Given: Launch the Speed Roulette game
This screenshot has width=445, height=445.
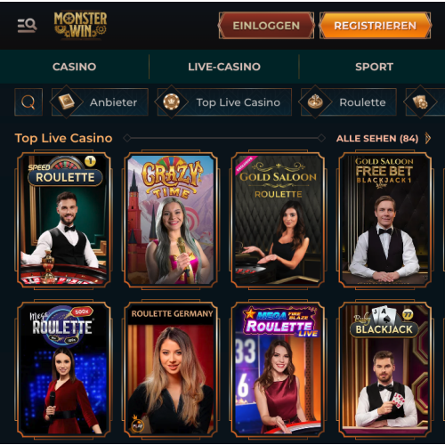Looking at the screenshot, I should [64, 220].
